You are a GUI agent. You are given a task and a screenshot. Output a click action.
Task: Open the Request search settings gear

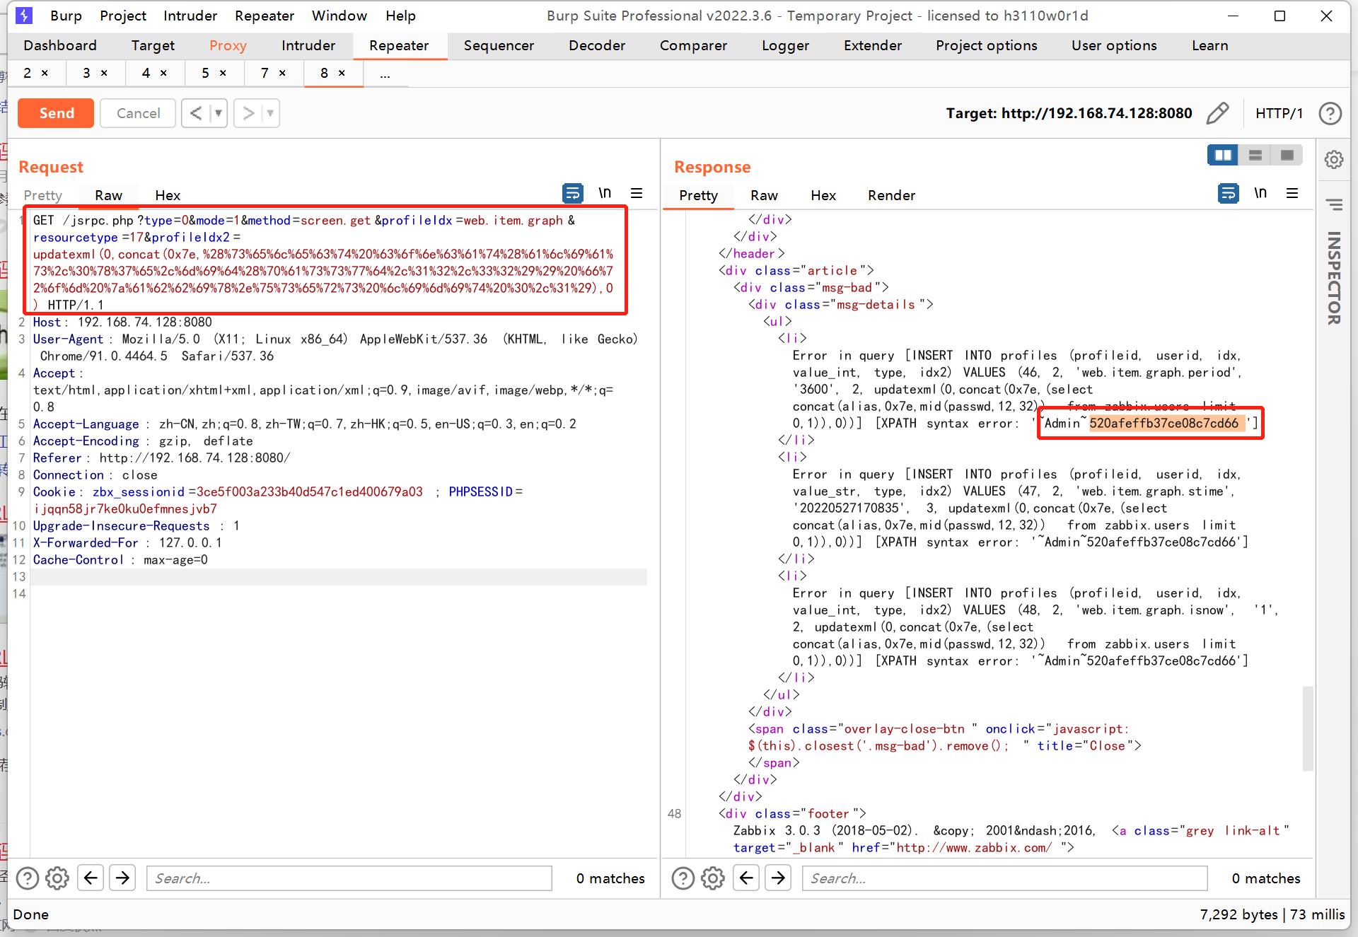click(x=57, y=878)
